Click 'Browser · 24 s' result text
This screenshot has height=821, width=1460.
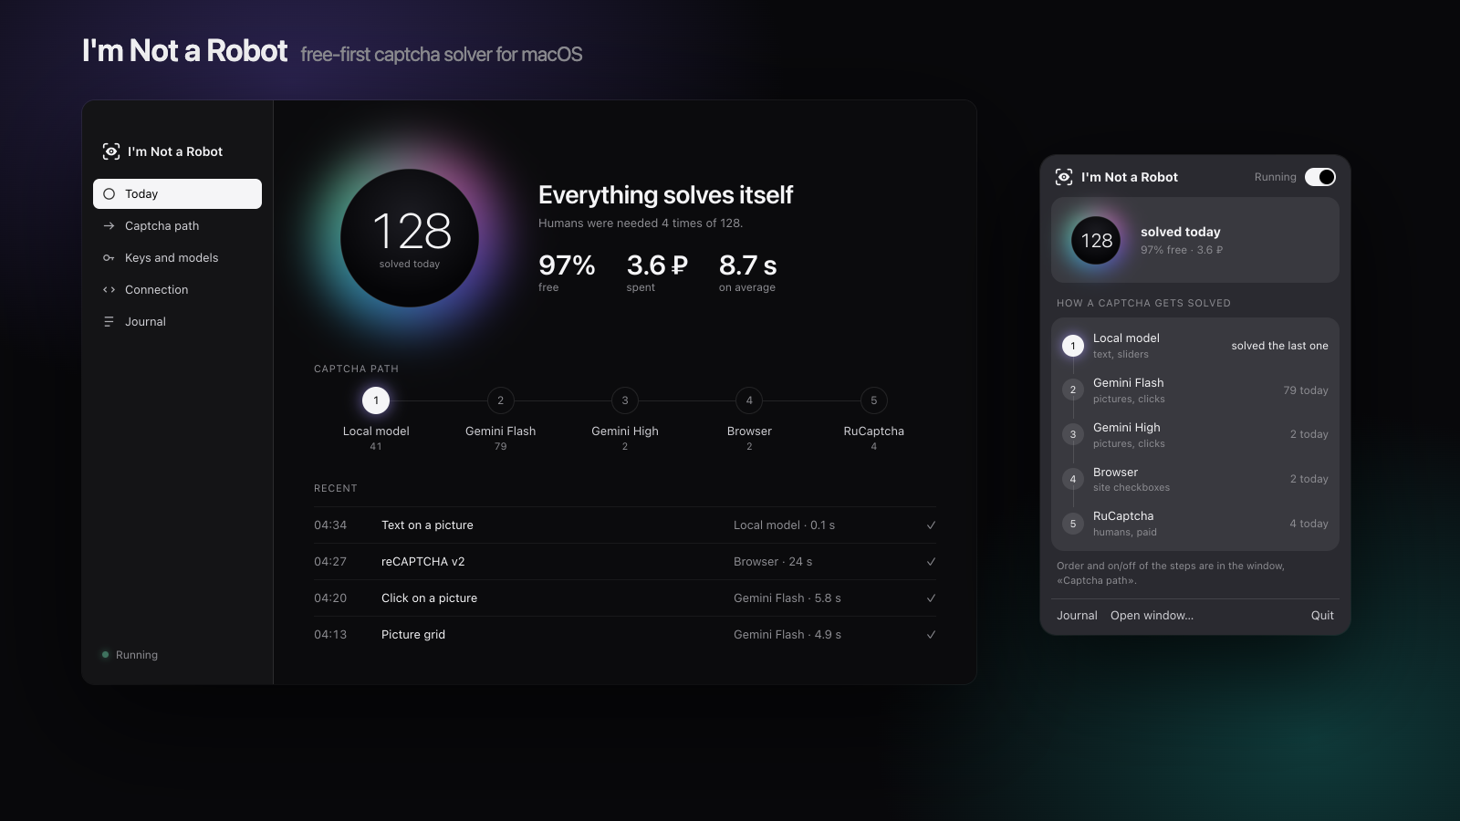pos(773,561)
